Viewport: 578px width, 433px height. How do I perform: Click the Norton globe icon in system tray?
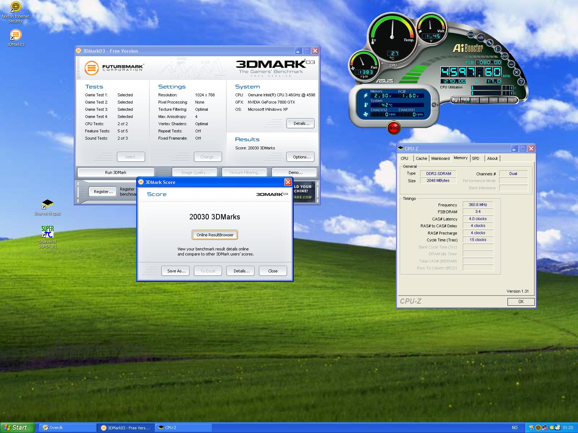(538, 428)
